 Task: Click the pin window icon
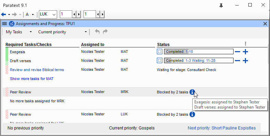click(221, 6)
